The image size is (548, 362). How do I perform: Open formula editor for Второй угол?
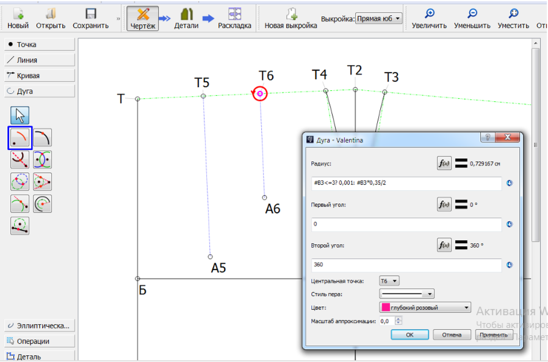tap(444, 245)
